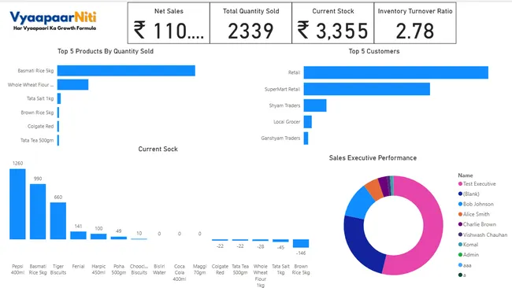Screen dimensions: 512x288
Task: Select the Inventory Turnover Ratio card
Action: 415,23
